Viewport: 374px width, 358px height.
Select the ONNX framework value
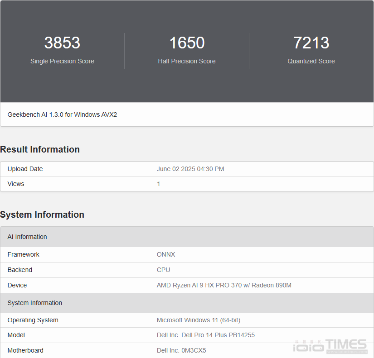coord(166,254)
